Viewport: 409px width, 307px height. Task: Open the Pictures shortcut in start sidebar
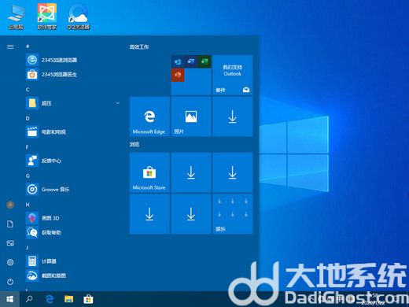[x=10, y=243]
